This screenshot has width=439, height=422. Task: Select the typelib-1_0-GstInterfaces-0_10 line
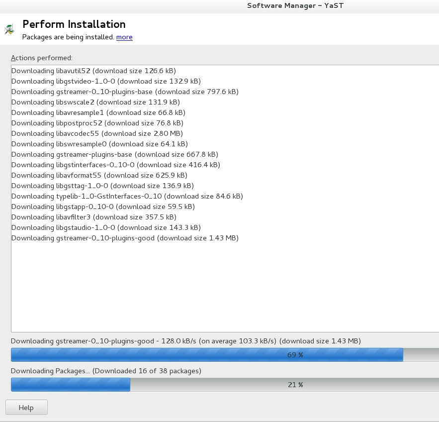(127, 196)
